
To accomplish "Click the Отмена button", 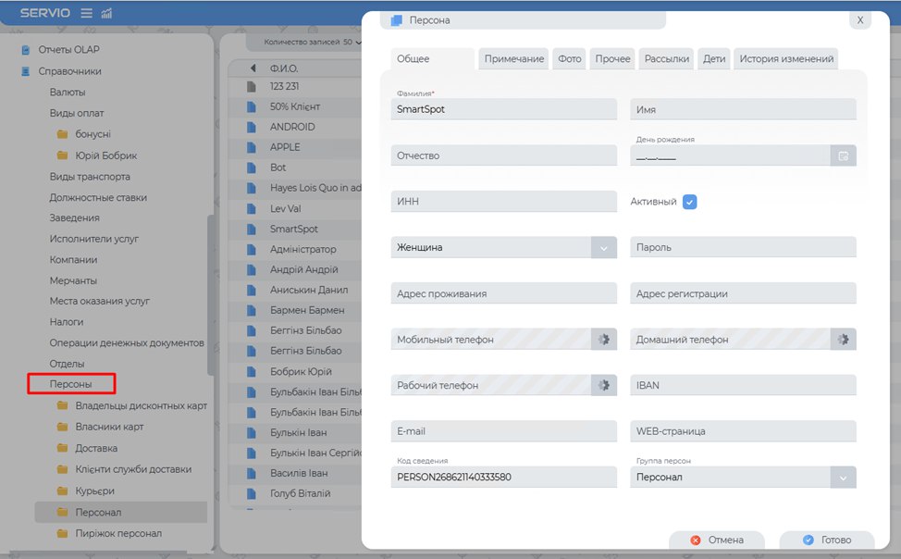I will pos(717,540).
